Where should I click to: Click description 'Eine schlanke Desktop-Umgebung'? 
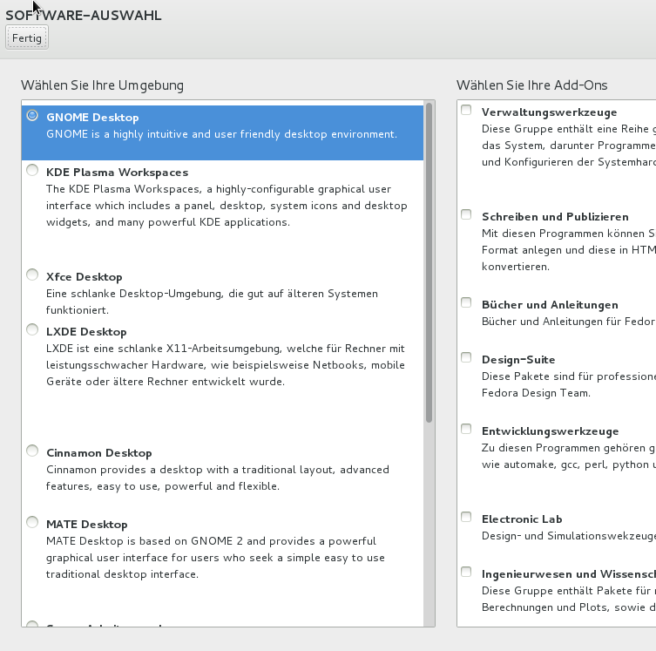(x=212, y=302)
